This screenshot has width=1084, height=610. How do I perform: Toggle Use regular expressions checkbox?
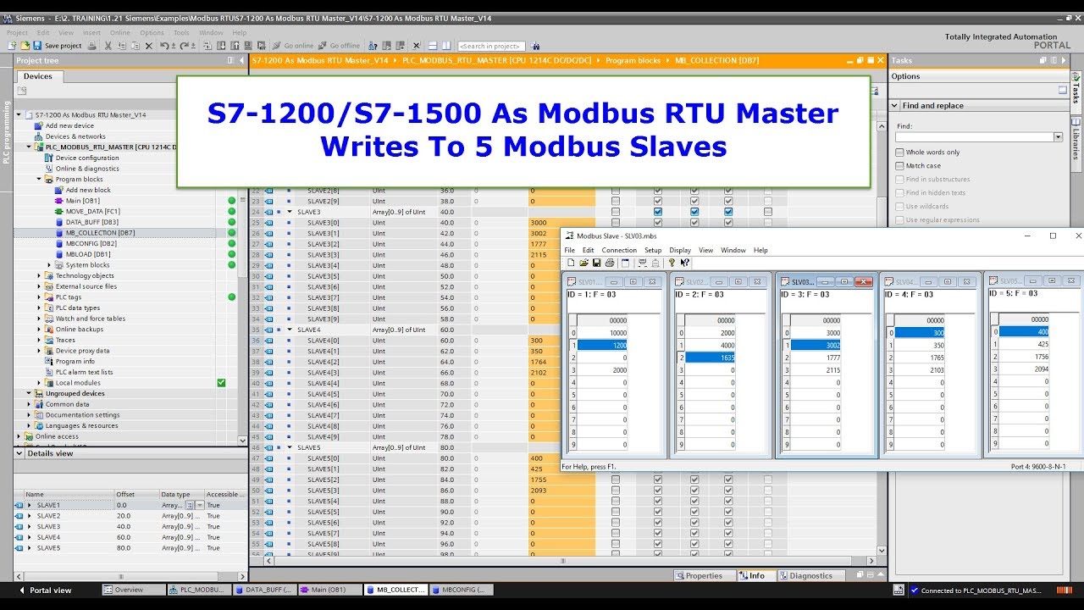click(x=899, y=220)
